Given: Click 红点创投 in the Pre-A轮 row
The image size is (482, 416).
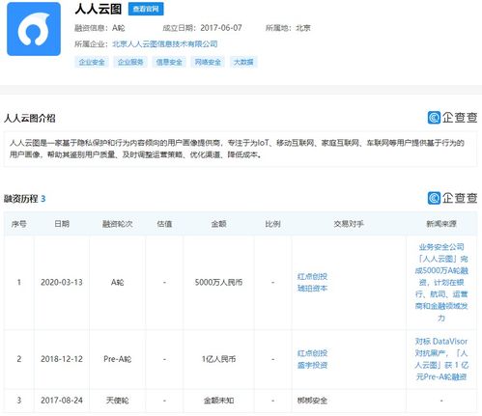Looking at the screenshot, I should tap(312, 353).
